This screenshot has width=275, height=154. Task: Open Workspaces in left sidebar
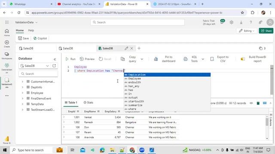(7, 56)
